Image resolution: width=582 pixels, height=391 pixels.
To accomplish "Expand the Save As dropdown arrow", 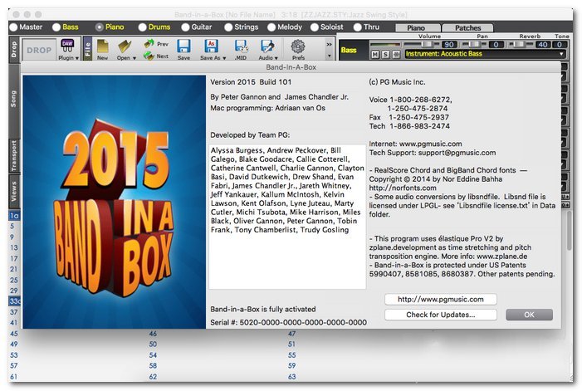I will click(224, 58).
